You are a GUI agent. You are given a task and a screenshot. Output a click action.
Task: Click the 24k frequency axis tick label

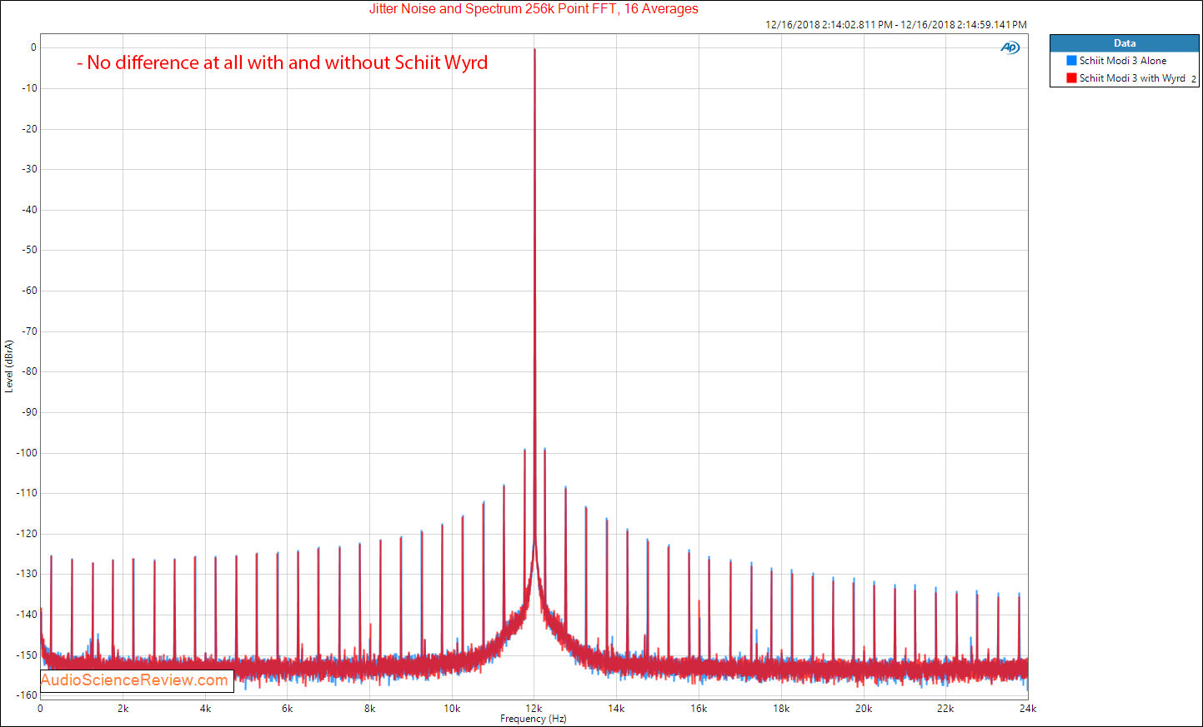pos(1027,709)
